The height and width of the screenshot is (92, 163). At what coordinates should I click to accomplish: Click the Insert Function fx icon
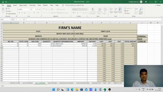click(x=24, y=19)
